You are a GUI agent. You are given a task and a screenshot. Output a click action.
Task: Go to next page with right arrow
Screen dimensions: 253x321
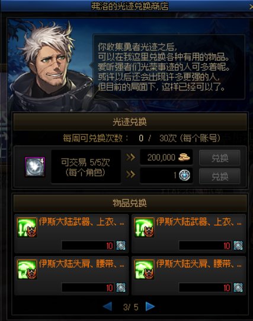tap(150, 307)
